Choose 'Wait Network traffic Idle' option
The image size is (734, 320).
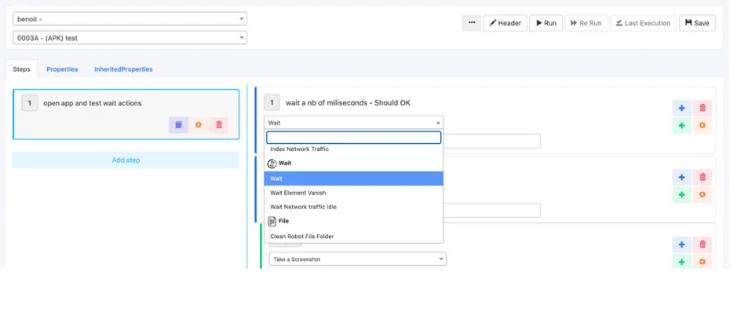[x=354, y=206]
